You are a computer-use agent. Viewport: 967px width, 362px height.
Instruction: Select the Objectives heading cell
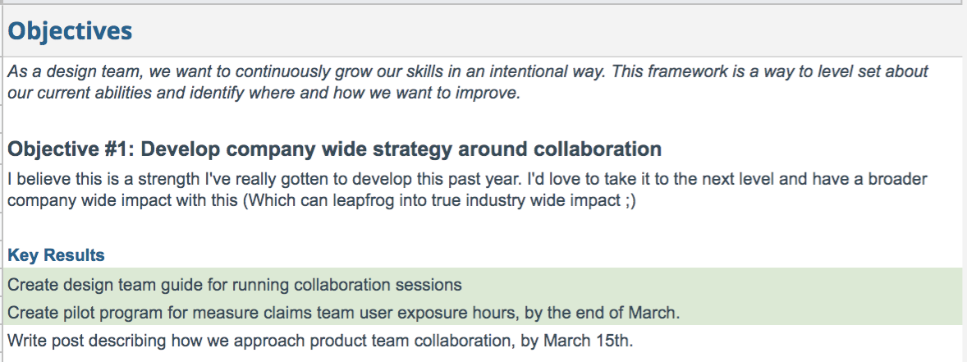tap(483, 31)
